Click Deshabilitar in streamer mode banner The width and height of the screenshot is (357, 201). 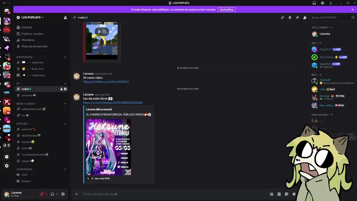tap(226, 9)
